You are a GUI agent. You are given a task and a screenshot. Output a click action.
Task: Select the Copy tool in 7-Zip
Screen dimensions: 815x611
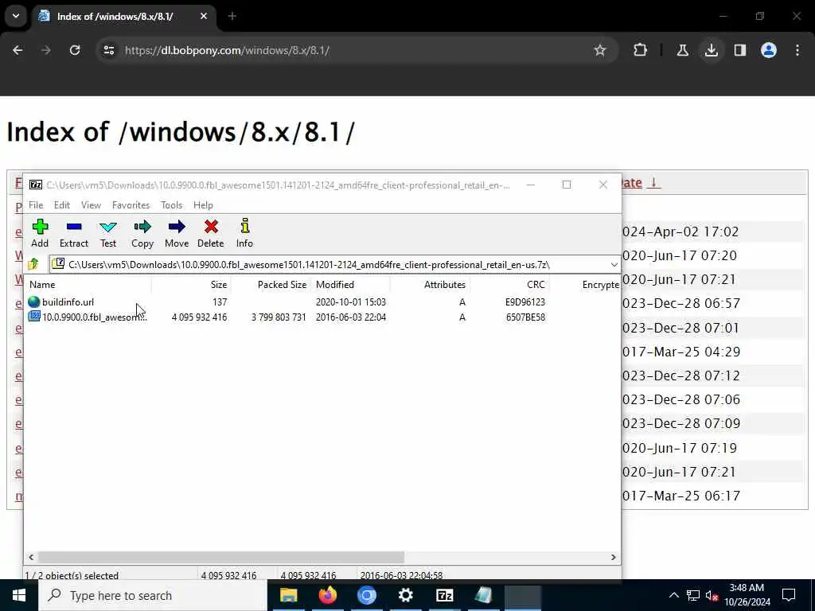(142, 233)
